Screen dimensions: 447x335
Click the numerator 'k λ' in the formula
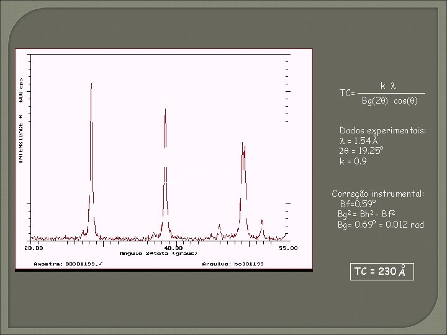(x=388, y=86)
